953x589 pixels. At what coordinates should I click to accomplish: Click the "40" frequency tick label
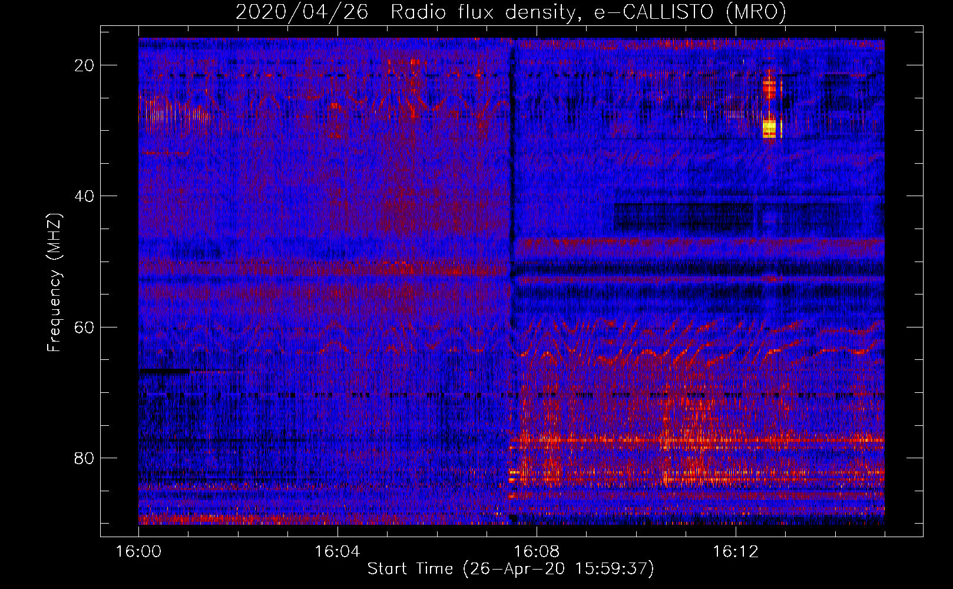pos(85,196)
